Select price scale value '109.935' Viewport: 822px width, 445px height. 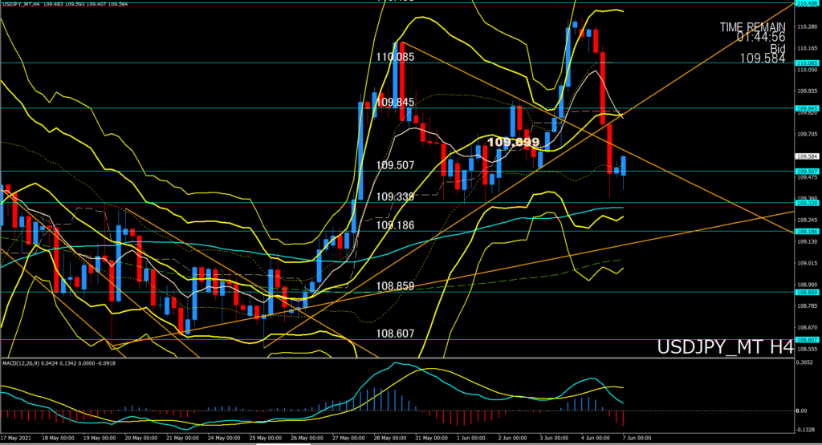pyautogui.click(x=808, y=91)
